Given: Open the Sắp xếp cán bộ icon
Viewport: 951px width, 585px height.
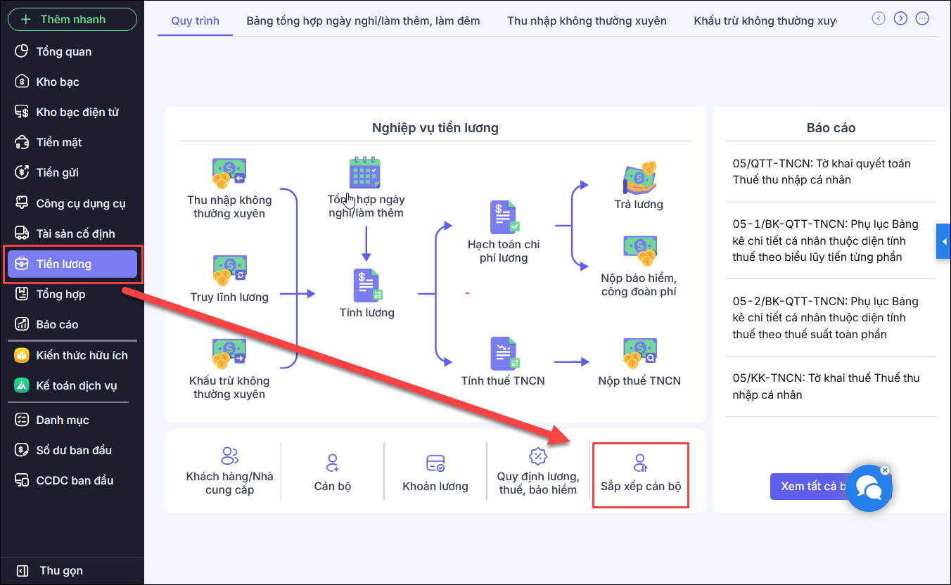Looking at the screenshot, I should point(641,463).
